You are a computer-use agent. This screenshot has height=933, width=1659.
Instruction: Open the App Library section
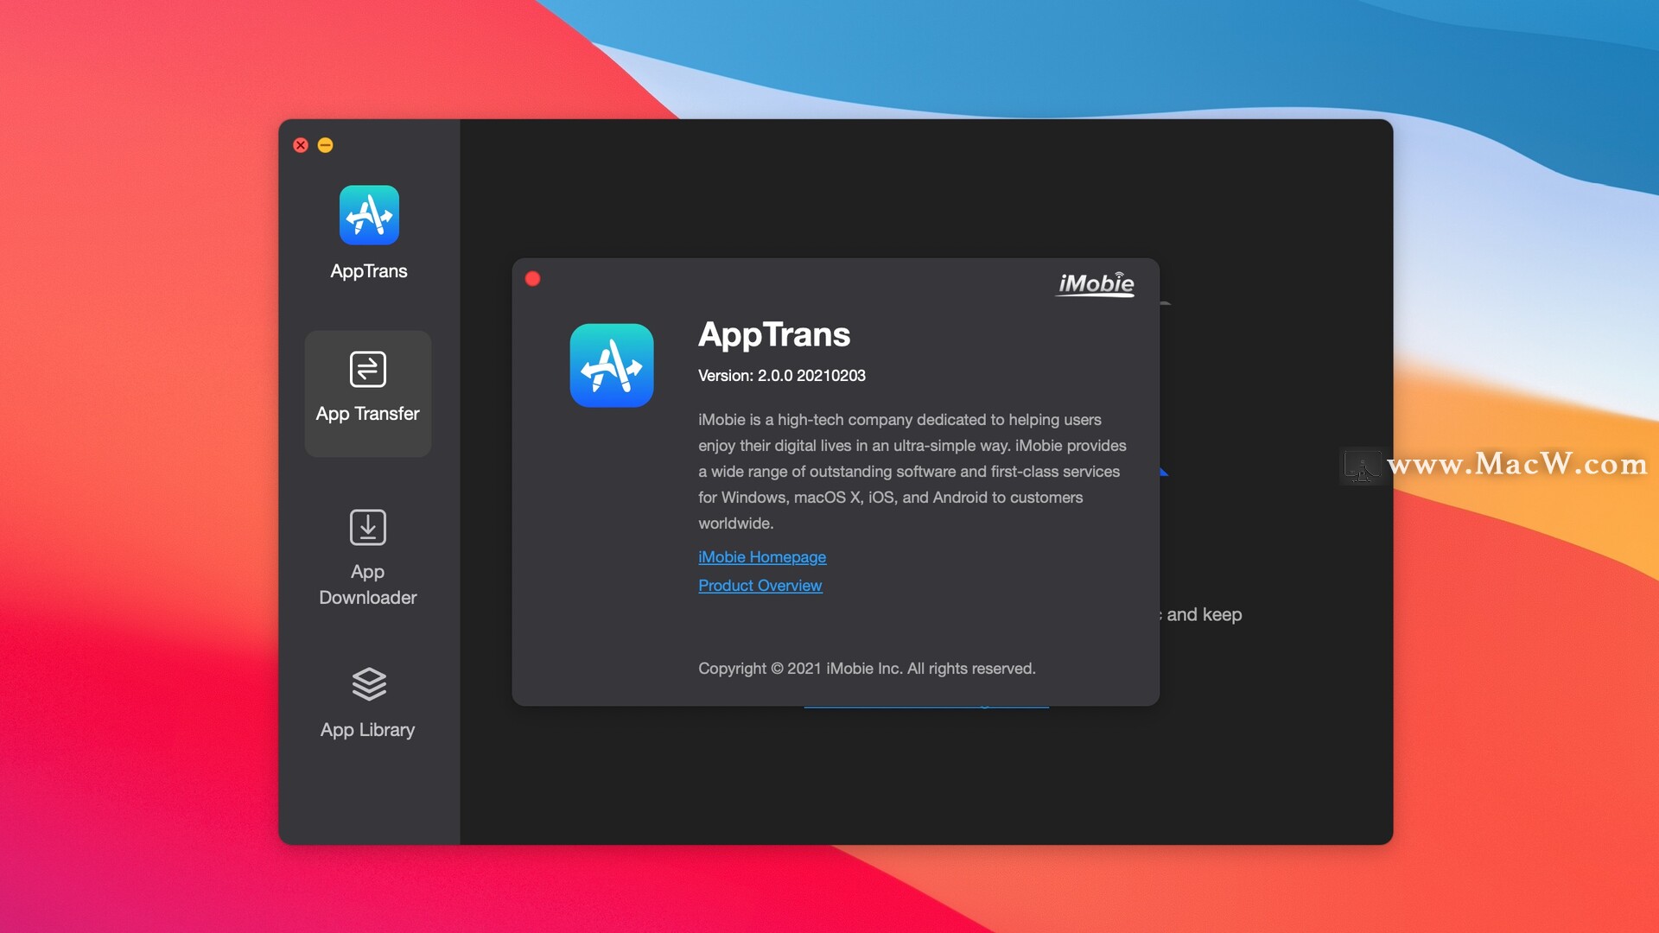[x=368, y=703]
